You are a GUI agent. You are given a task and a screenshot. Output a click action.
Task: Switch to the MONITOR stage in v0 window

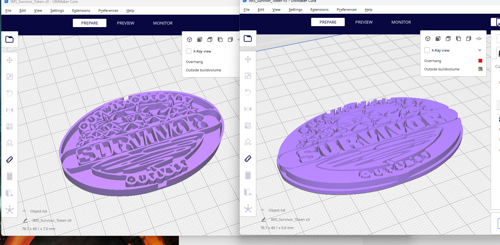(x=163, y=23)
